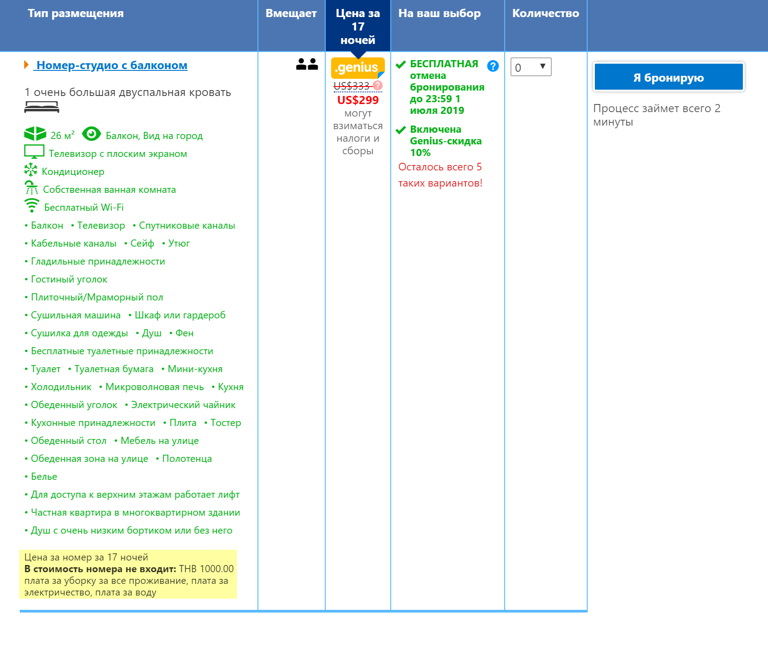Click the Шкаф или гардероб amenity

[180, 315]
